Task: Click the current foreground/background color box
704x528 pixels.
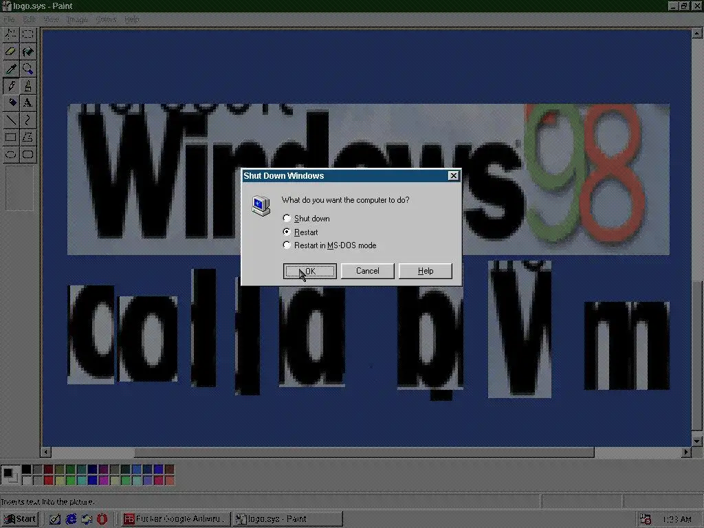Action: 10,475
